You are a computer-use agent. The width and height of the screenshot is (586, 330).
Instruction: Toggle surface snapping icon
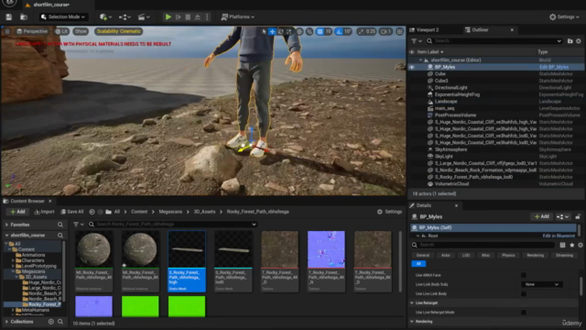309,32
